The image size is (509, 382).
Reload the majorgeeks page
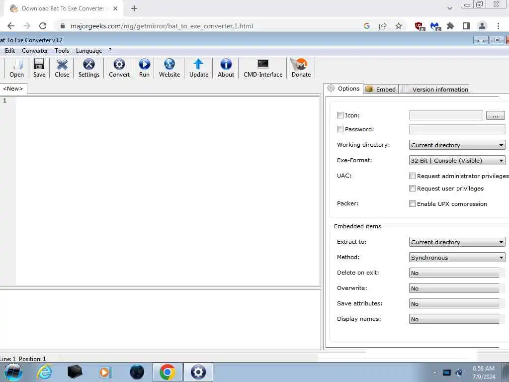point(43,26)
